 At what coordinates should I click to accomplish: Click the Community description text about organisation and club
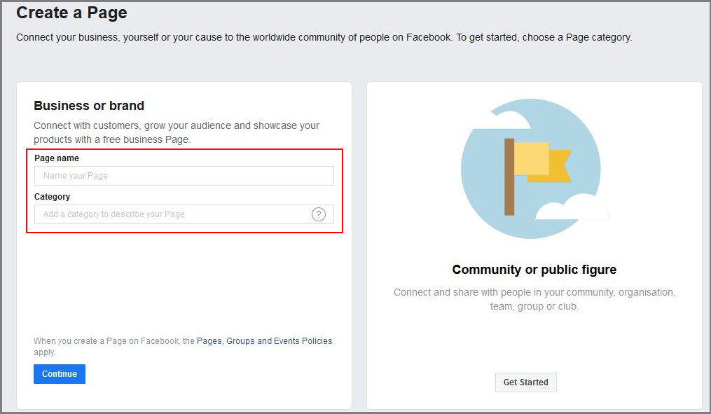tap(534, 299)
